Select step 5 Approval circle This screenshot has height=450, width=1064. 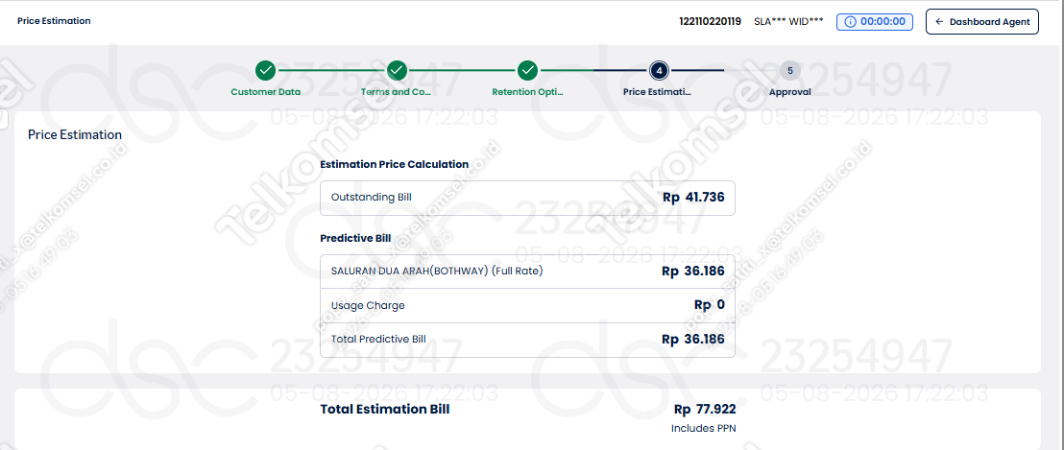790,70
